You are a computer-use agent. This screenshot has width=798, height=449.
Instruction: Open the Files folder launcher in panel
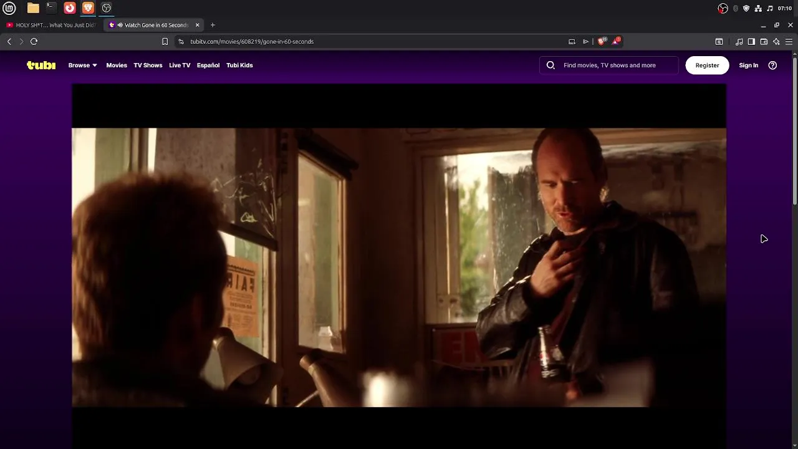[33, 8]
